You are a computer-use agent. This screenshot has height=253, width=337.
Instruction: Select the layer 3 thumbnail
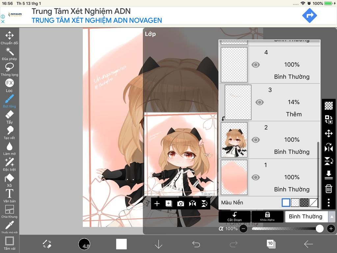pos(238,102)
